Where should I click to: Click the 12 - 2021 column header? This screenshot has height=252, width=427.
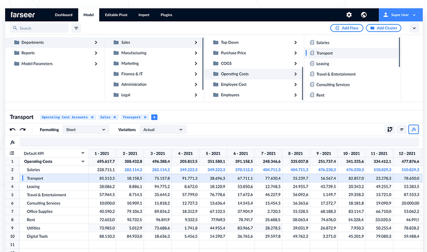407,154
